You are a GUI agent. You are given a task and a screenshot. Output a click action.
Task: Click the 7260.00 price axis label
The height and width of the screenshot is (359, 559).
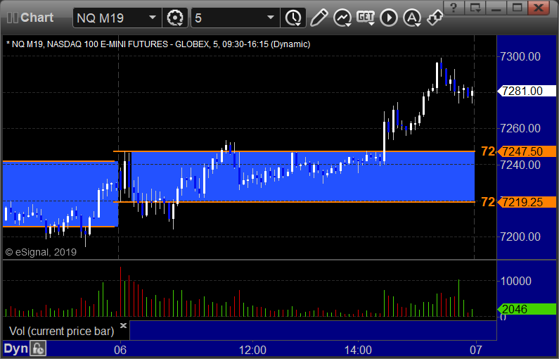[520, 128]
